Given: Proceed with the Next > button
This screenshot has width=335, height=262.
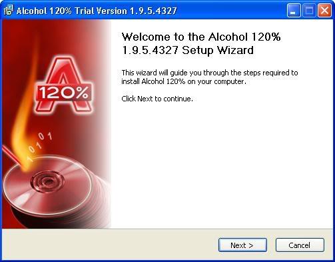Looking at the screenshot, I should coord(242,245).
